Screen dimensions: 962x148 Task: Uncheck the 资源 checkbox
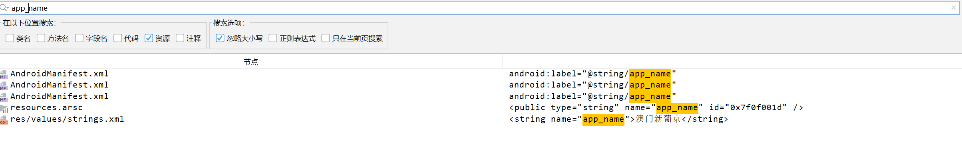point(149,38)
